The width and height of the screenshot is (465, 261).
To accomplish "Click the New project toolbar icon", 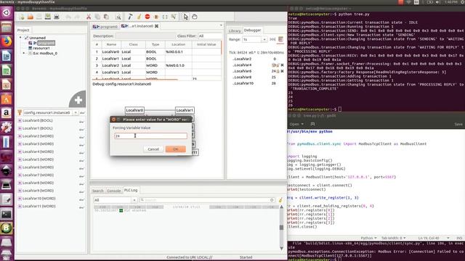I will [x=22, y=17].
